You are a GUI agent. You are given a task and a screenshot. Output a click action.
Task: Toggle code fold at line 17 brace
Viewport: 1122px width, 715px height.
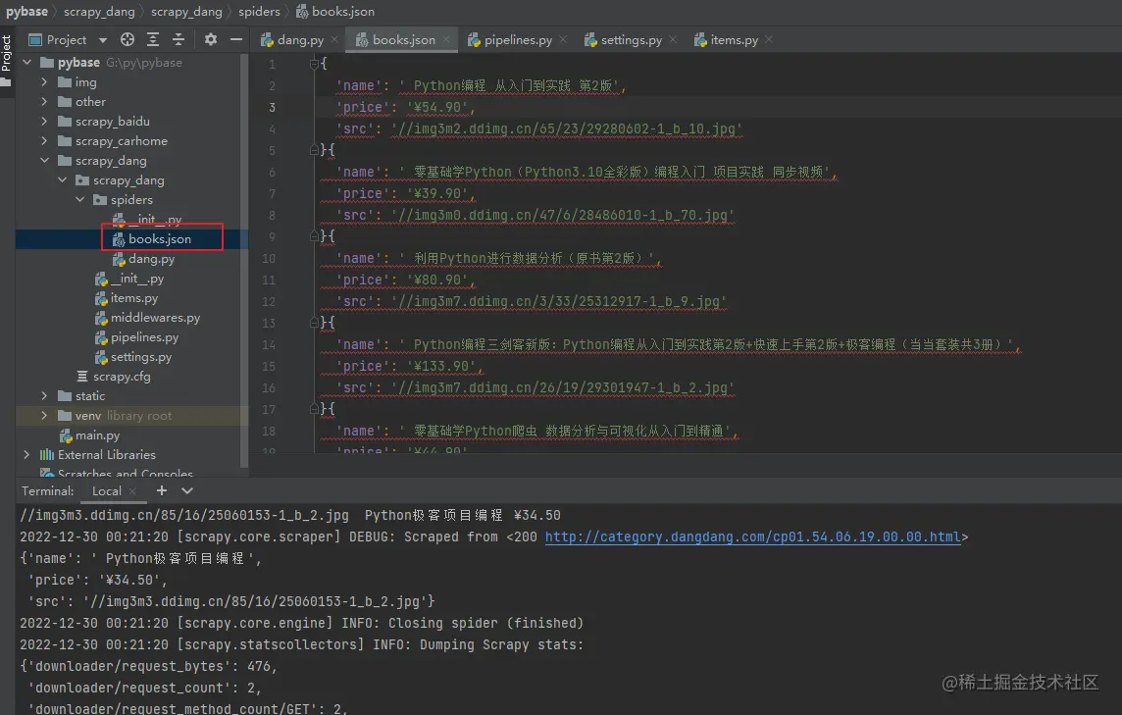(314, 409)
